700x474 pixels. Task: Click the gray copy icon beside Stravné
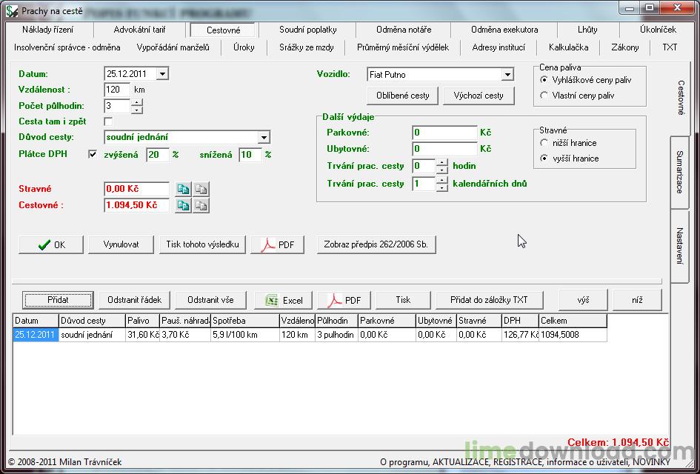pos(200,190)
